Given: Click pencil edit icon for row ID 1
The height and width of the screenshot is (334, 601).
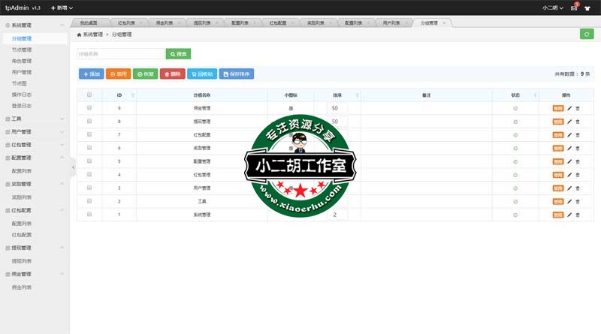Looking at the screenshot, I should pos(569,215).
